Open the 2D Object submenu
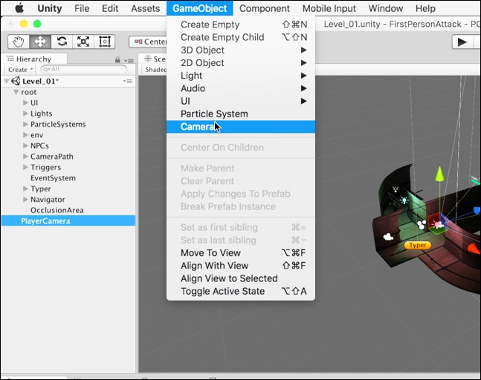481x380 pixels. tap(241, 63)
